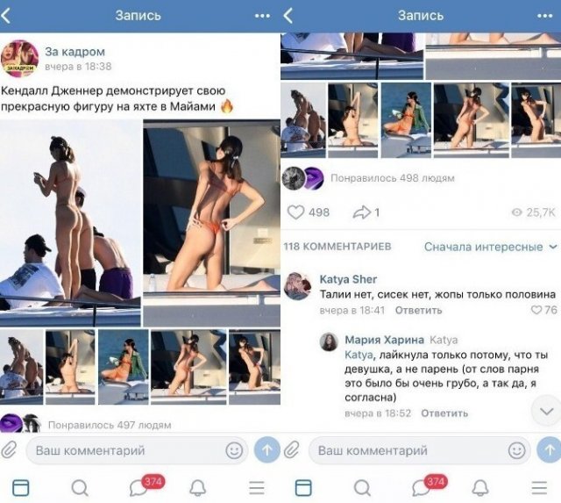This screenshot has width=561, height=503.
Task: Open three-dots menu in right header
Action: [544, 16]
